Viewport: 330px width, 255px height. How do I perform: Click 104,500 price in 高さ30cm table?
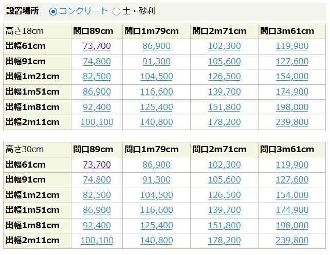(x=157, y=195)
